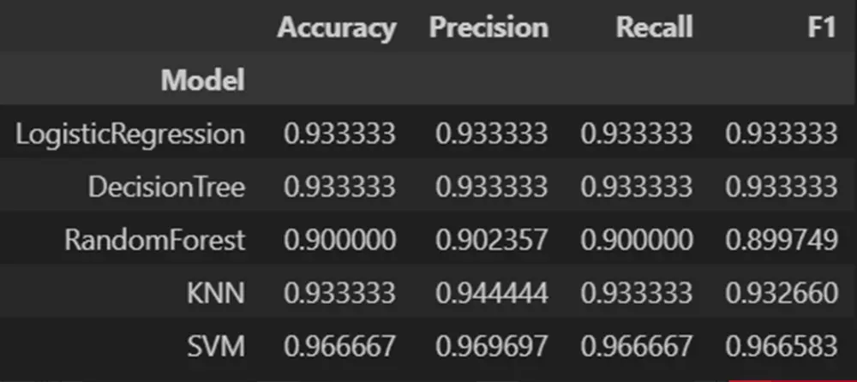This screenshot has height=382, width=857.
Task: Select the DecisionTree F1 cell
Action: pyautogui.click(x=781, y=187)
